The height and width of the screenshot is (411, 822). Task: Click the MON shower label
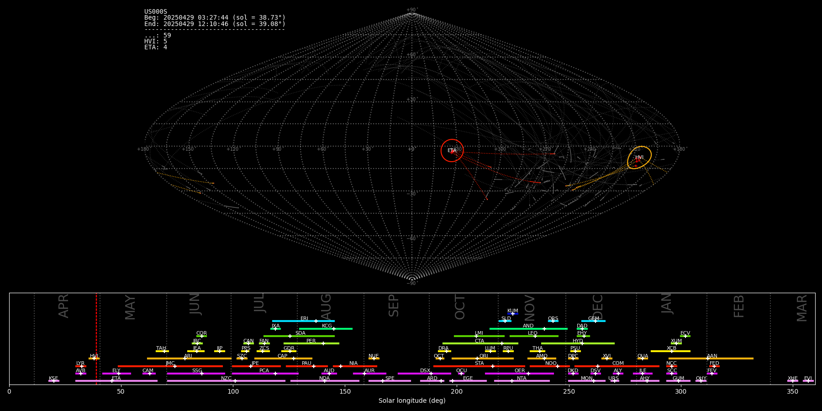(586, 378)
